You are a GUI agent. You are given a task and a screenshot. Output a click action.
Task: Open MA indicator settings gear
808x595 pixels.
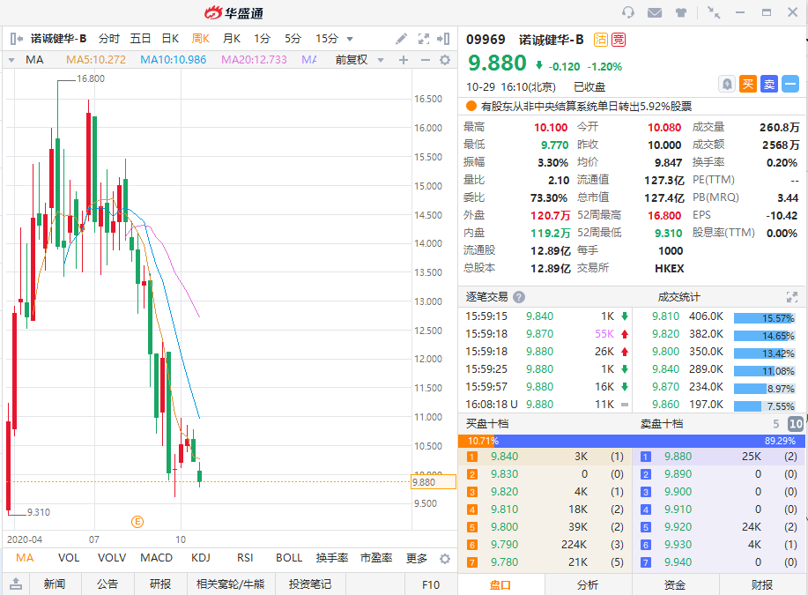[445, 60]
